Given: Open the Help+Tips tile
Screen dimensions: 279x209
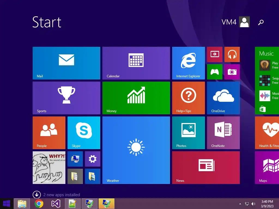Looking at the screenshot, I should pos(189,98).
